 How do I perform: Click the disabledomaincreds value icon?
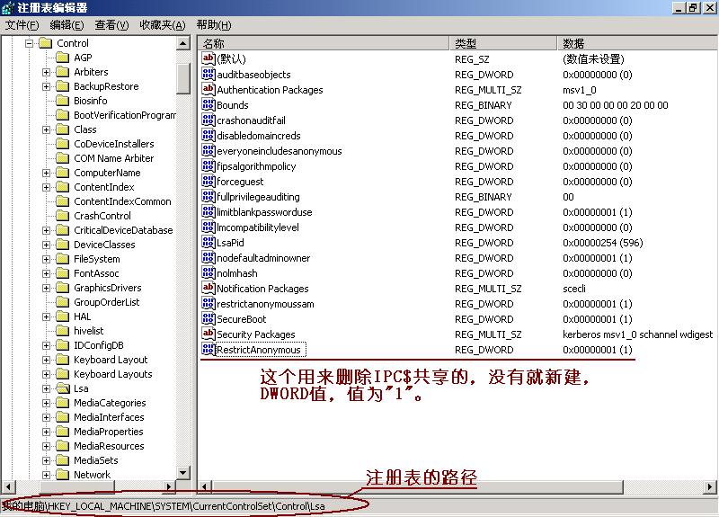pos(209,135)
